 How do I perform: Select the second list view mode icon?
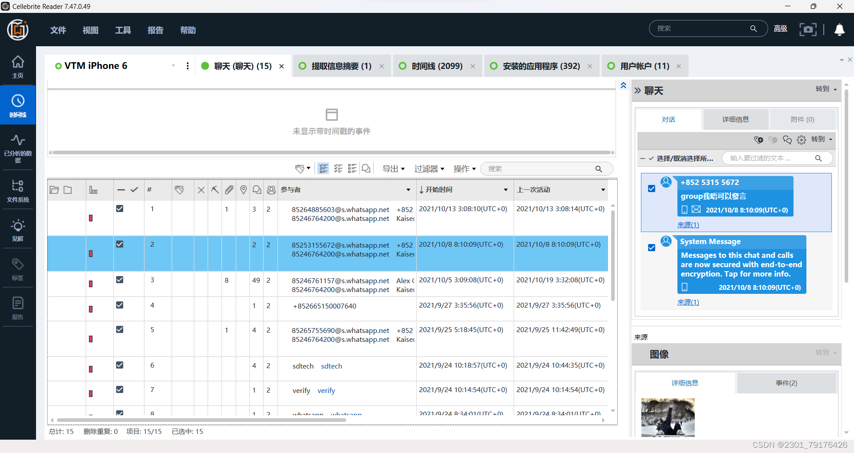(x=338, y=168)
